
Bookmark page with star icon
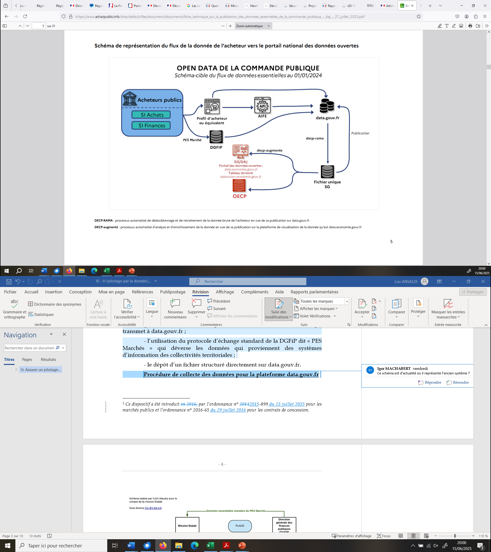pos(418,16)
